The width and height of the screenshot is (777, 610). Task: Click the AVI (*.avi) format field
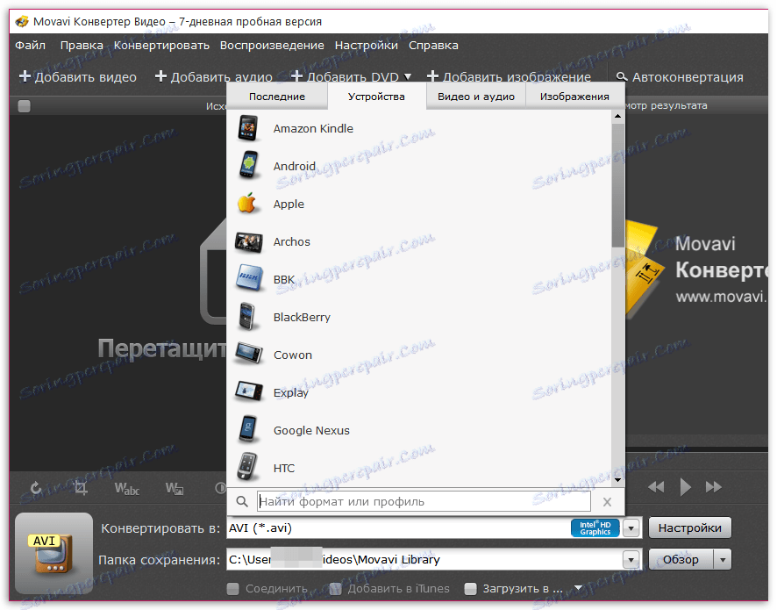pyautogui.click(x=399, y=528)
